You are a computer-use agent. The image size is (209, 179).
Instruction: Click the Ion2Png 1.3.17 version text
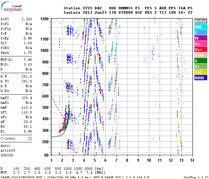coord(196,177)
